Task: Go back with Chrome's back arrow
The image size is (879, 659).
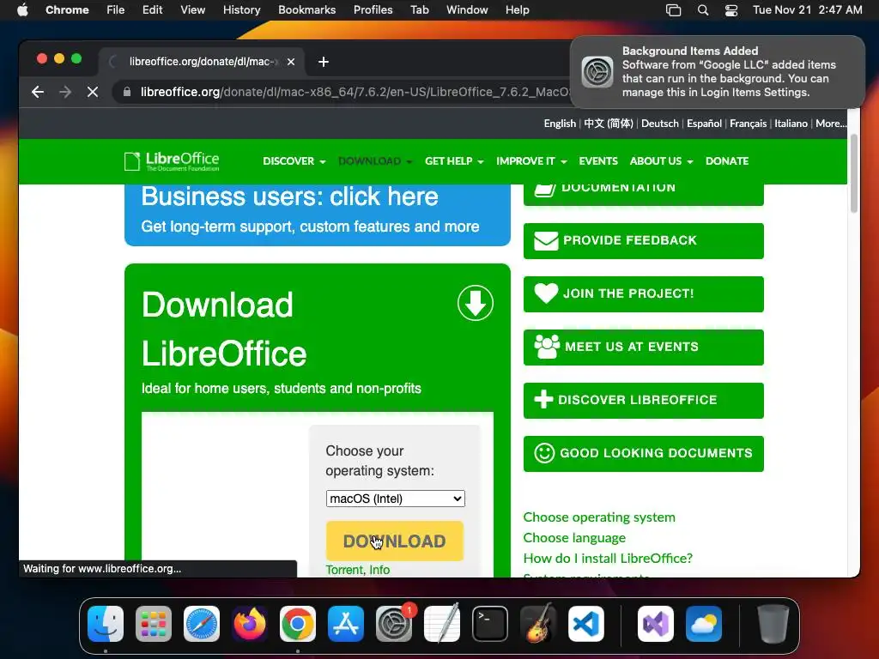Action: (38, 92)
